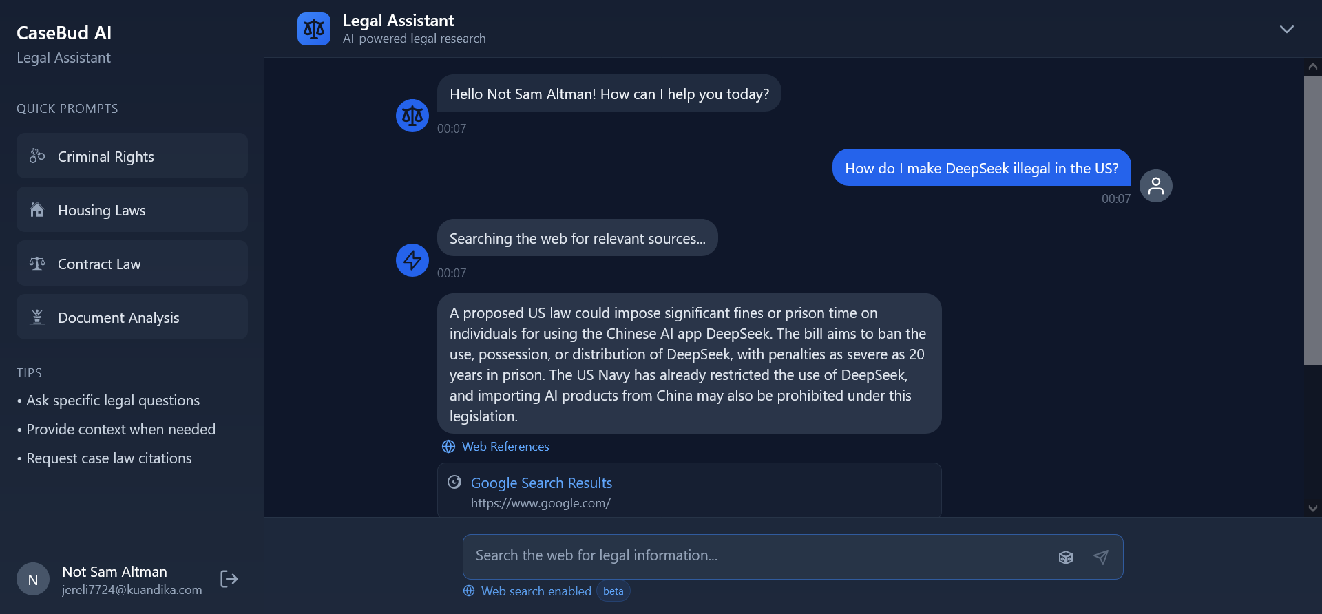
Task: Open the Google Search Results link
Action: [541, 483]
